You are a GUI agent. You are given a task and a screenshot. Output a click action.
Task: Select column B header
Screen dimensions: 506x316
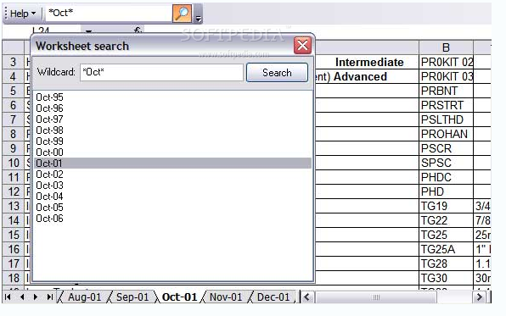(446, 47)
